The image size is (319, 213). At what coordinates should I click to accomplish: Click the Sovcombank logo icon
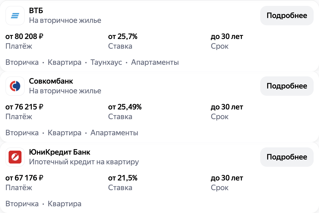[15, 86]
